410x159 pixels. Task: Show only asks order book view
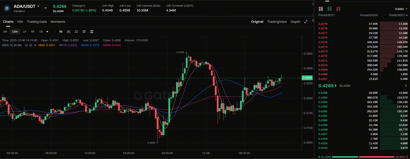point(338,9)
